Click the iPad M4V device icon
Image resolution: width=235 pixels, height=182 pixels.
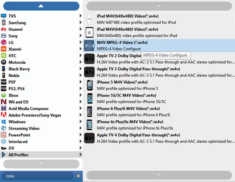point(89,32)
